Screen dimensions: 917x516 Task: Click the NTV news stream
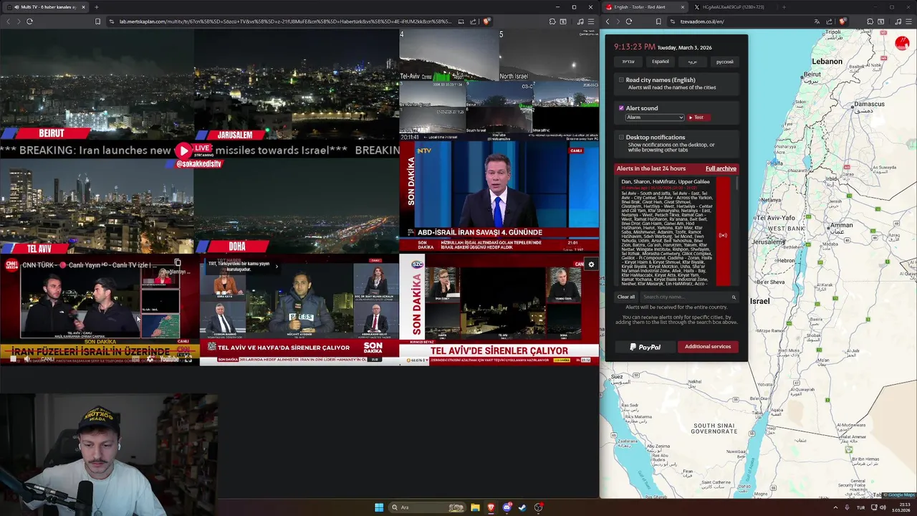click(x=499, y=197)
